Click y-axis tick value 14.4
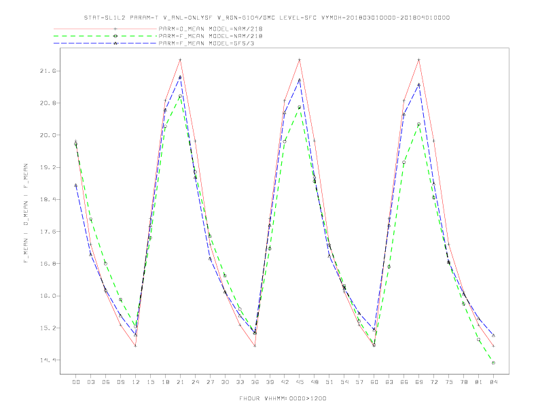This screenshot has height=416, width=538. (x=48, y=360)
